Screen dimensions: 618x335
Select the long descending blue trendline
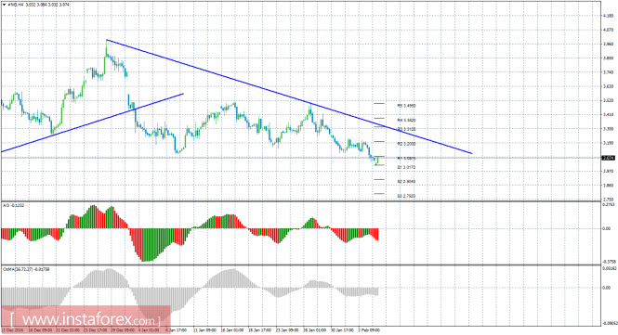(289, 97)
